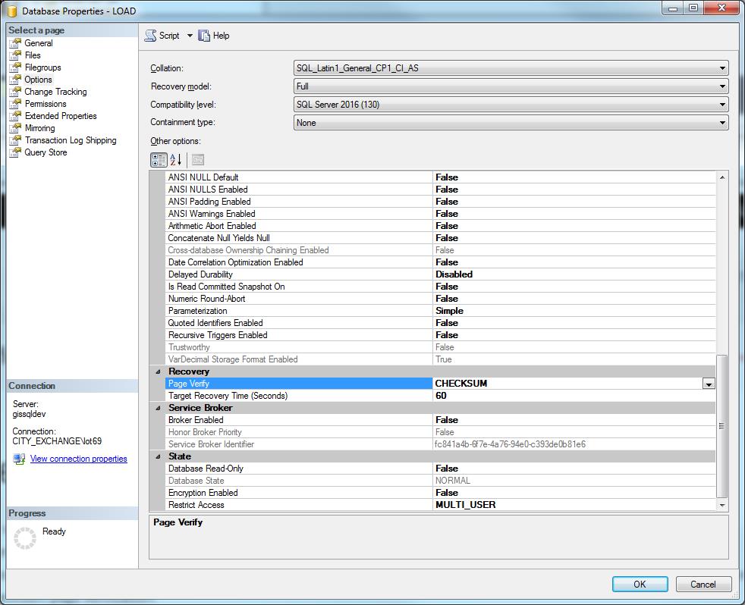Expand the Compatibility level dropdown

[x=722, y=105]
